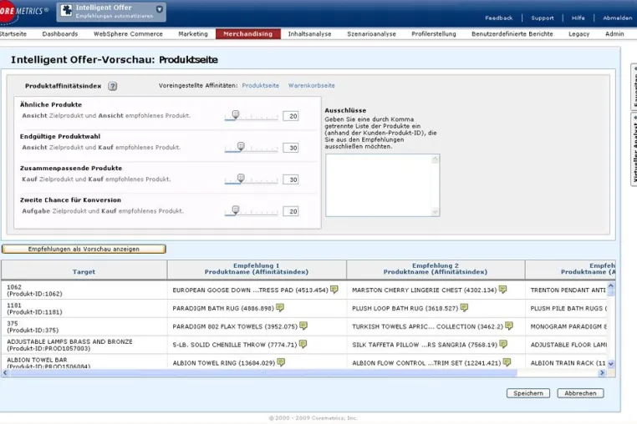Focus Zweite Chance für Konversion value field
Screen dimensions: 637x424
coord(291,211)
